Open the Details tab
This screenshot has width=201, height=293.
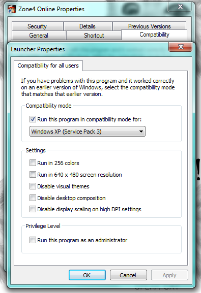tap(88, 26)
